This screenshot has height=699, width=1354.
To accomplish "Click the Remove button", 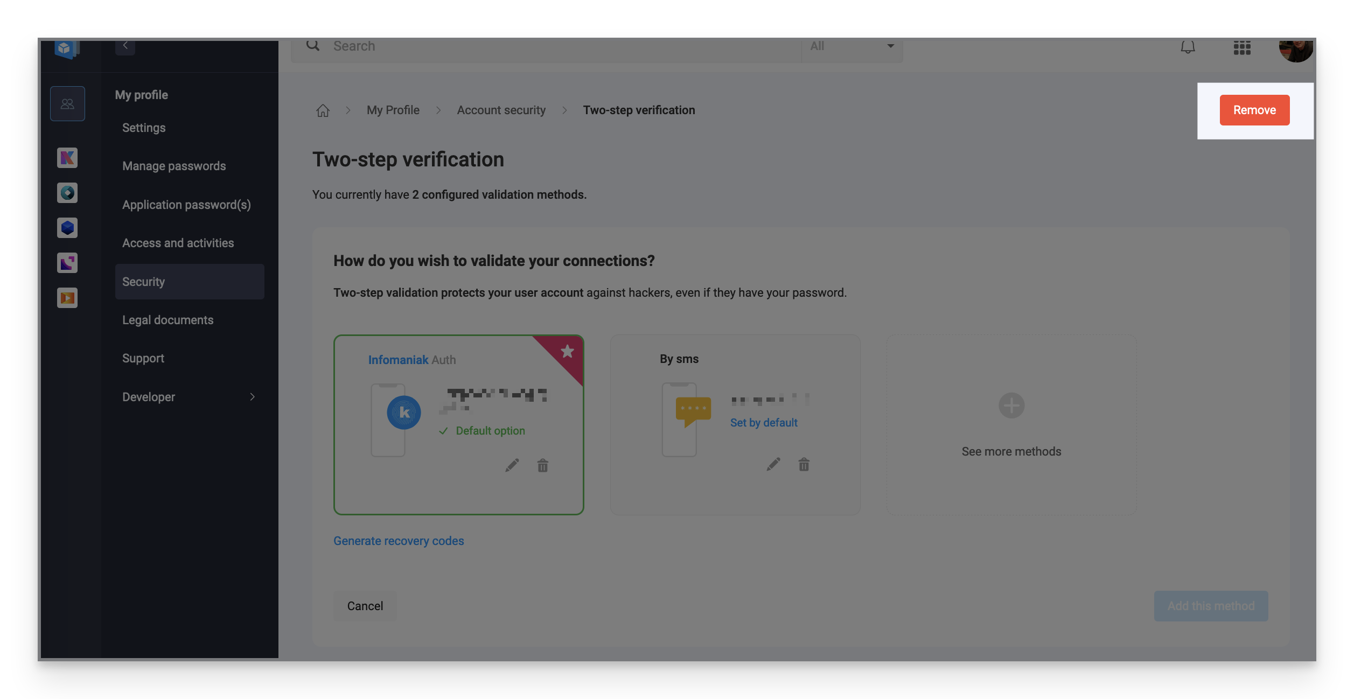I will pyautogui.click(x=1254, y=110).
